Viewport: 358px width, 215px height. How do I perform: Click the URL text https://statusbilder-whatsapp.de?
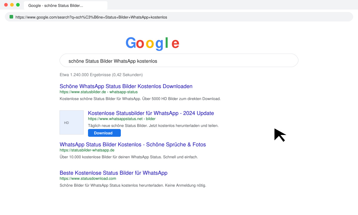pos(87,150)
